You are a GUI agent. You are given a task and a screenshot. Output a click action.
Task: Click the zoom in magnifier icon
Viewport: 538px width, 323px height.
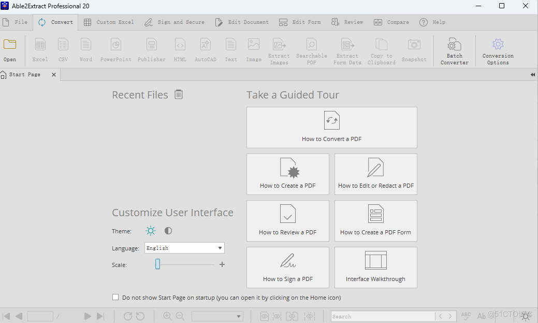pyautogui.click(x=167, y=316)
